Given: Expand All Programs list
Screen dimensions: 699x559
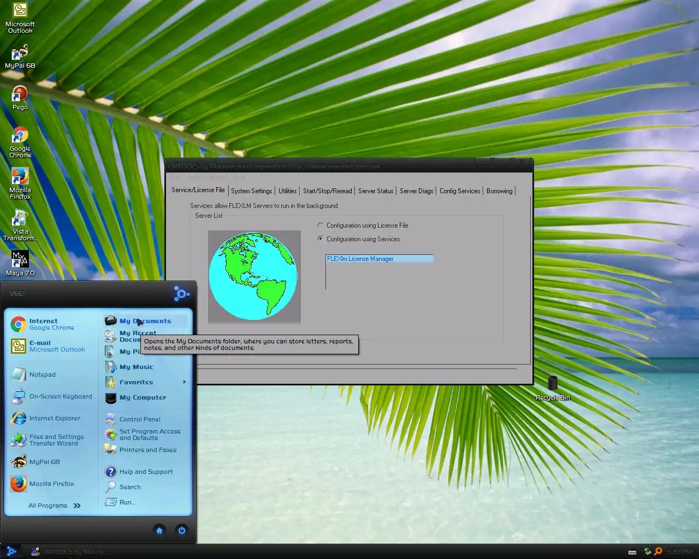Looking at the screenshot, I should coord(54,506).
